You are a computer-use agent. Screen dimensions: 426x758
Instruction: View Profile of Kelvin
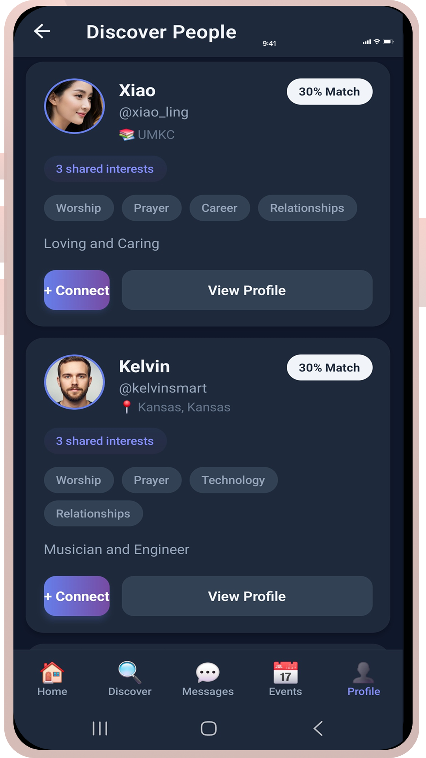pyautogui.click(x=247, y=596)
